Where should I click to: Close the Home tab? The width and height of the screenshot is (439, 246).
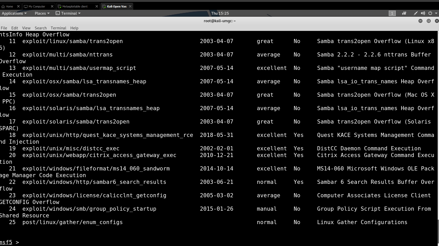(x=18, y=6)
